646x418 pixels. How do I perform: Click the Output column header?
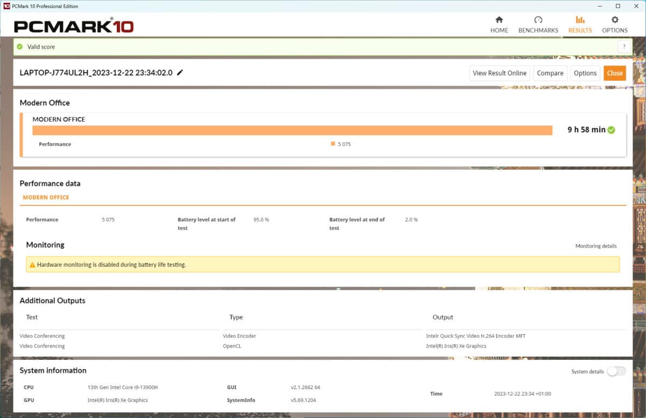(443, 317)
